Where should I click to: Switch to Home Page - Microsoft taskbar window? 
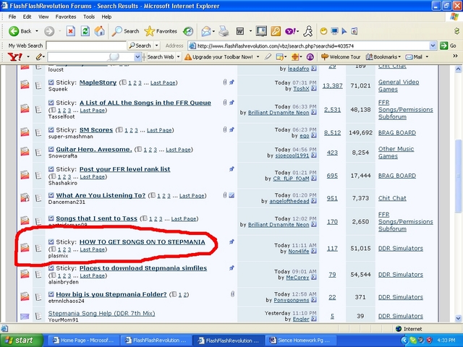tap(83, 340)
